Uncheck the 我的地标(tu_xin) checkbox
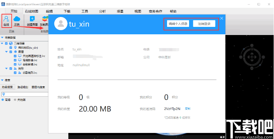Screen dimensions: 274x139 click(x=11, y=47)
